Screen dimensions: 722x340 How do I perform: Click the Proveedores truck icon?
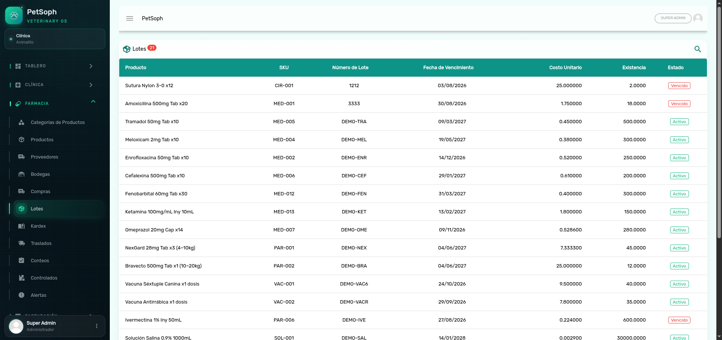[21, 157]
